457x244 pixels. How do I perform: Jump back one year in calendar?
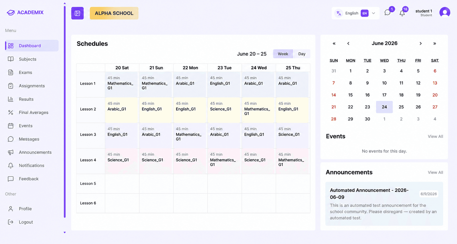click(x=334, y=43)
